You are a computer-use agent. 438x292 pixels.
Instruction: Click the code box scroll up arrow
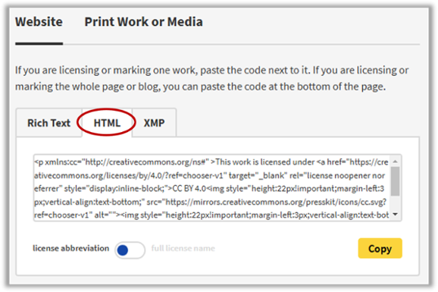[395, 162]
